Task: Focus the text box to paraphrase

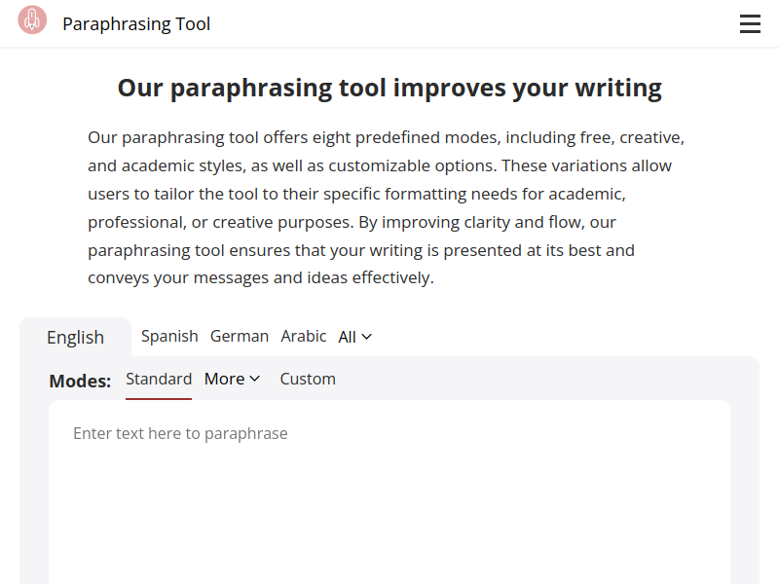Action: (x=389, y=493)
